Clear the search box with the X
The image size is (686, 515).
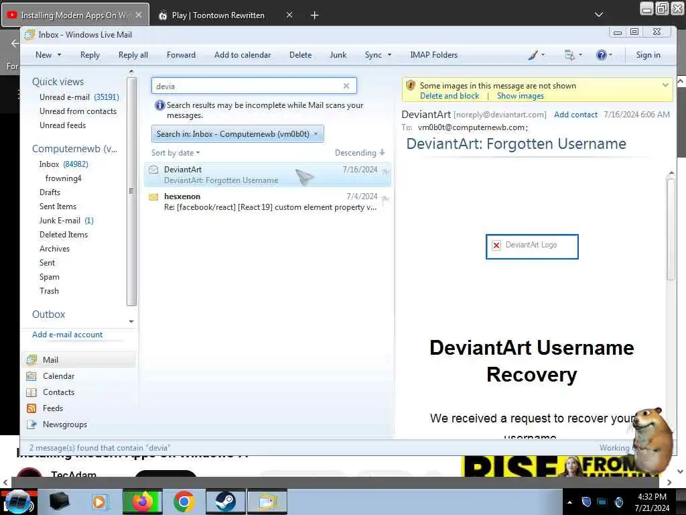coord(346,86)
